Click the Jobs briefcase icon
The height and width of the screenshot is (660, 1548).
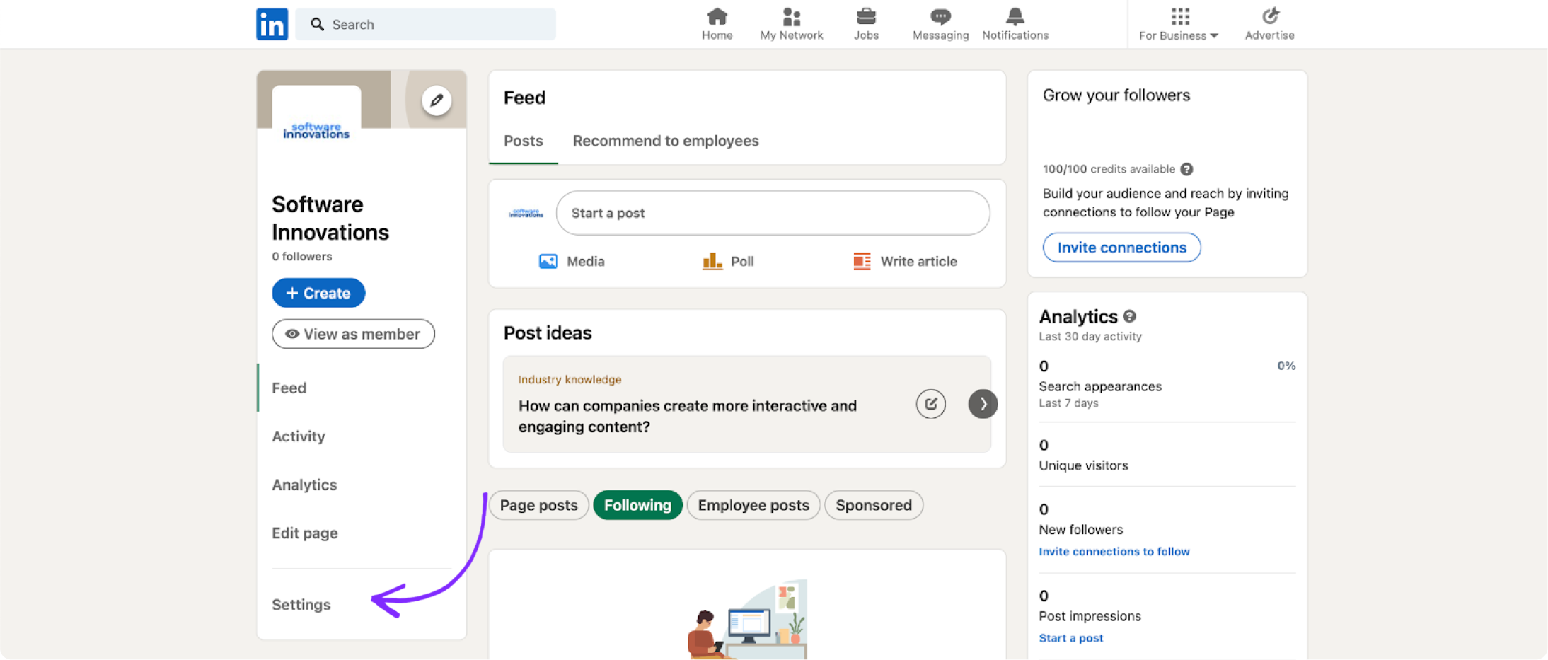(x=866, y=18)
